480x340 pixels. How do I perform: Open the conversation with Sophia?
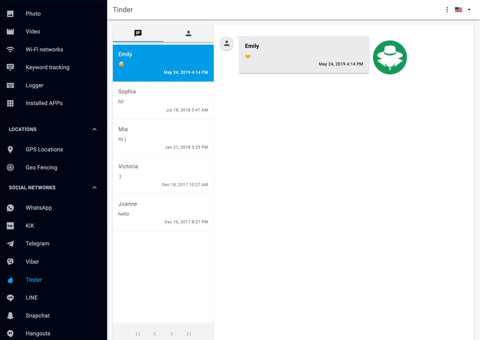tap(163, 100)
